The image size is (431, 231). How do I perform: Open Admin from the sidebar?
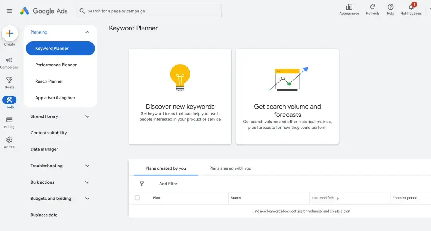9,143
